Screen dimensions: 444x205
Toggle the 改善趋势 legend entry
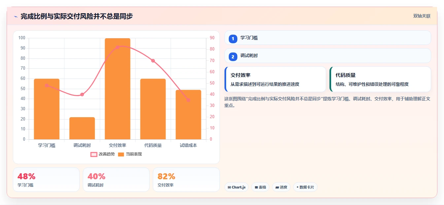103,154
